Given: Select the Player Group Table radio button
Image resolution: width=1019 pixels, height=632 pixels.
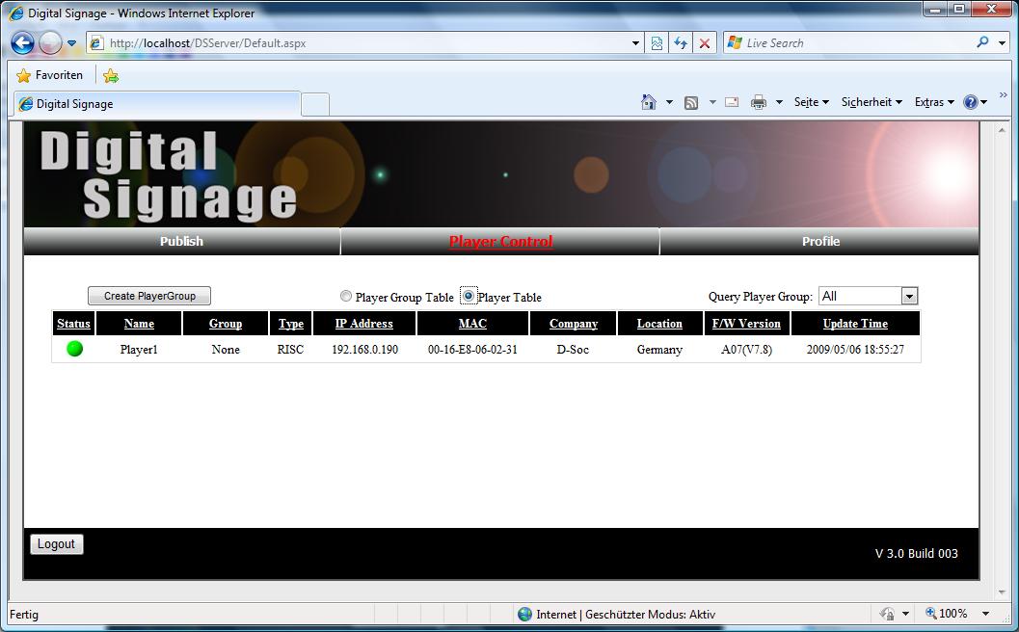Looking at the screenshot, I should (x=346, y=297).
